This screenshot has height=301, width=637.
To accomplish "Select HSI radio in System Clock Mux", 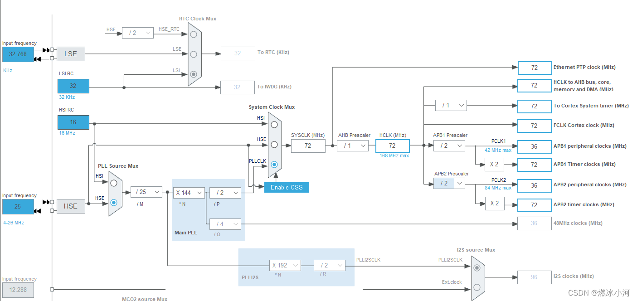I will click(x=274, y=124).
